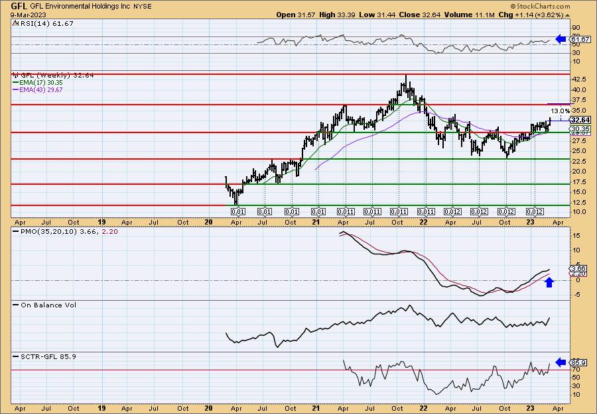Click the 61.67 RSI value tag on axis
The image size is (597, 414).
pos(580,39)
